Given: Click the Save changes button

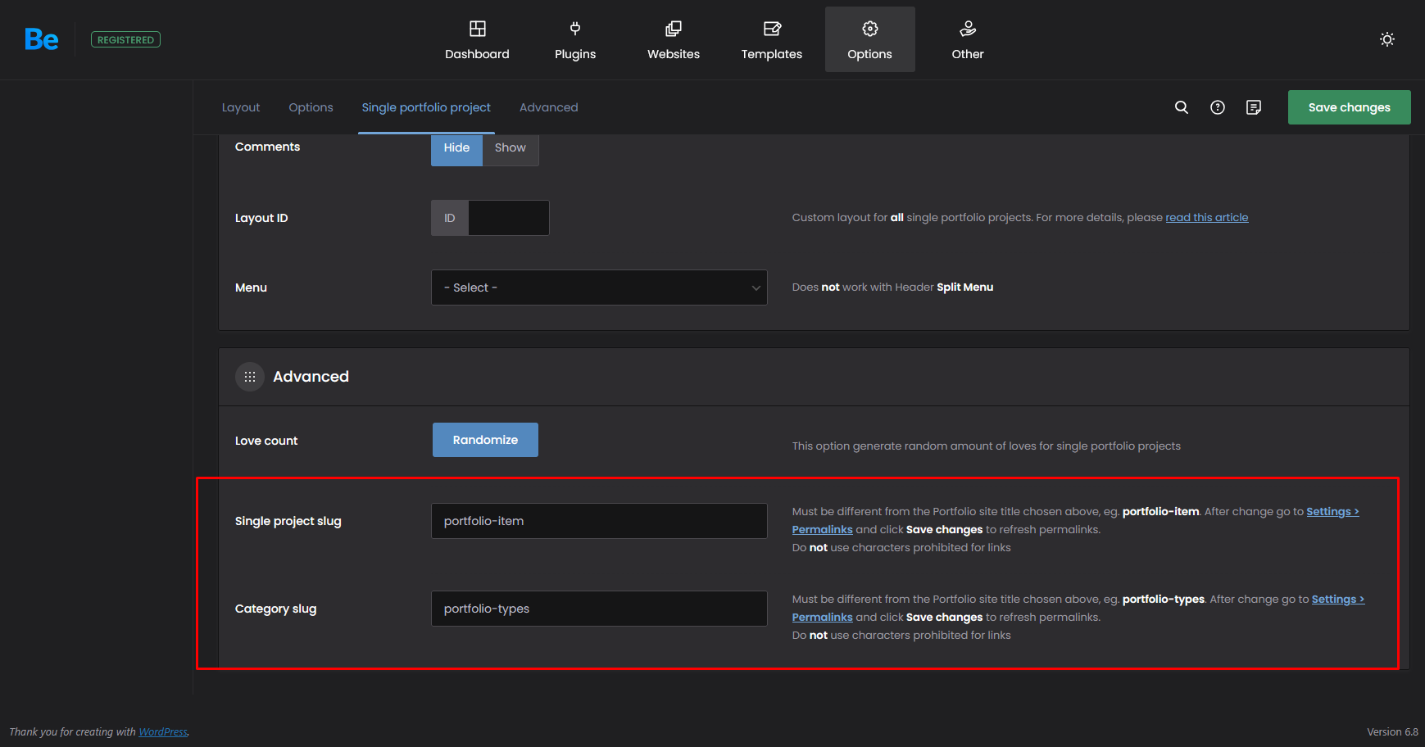Looking at the screenshot, I should pyautogui.click(x=1349, y=107).
